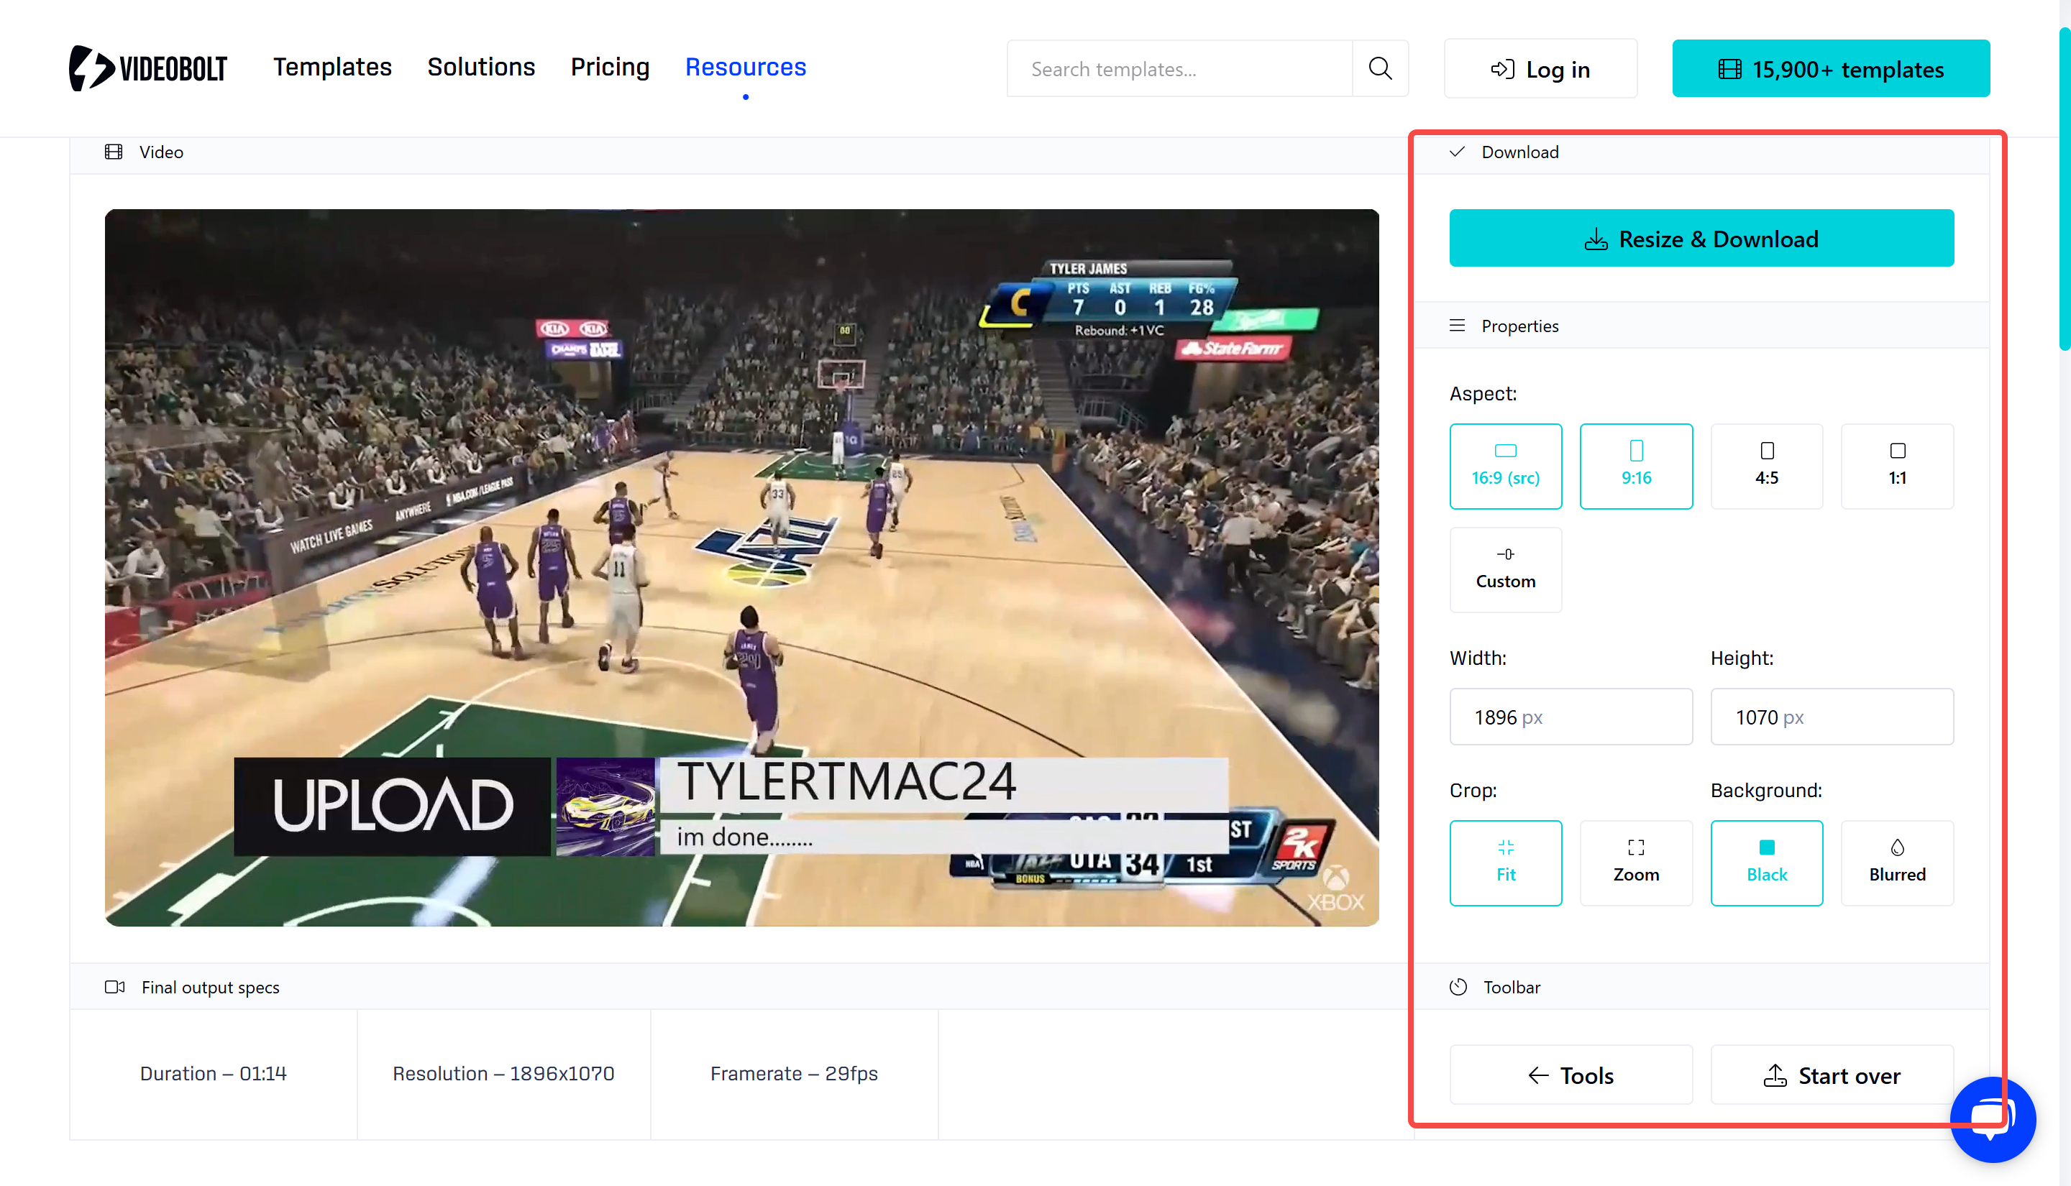
Task: Go to the Pricing page
Action: point(609,67)
